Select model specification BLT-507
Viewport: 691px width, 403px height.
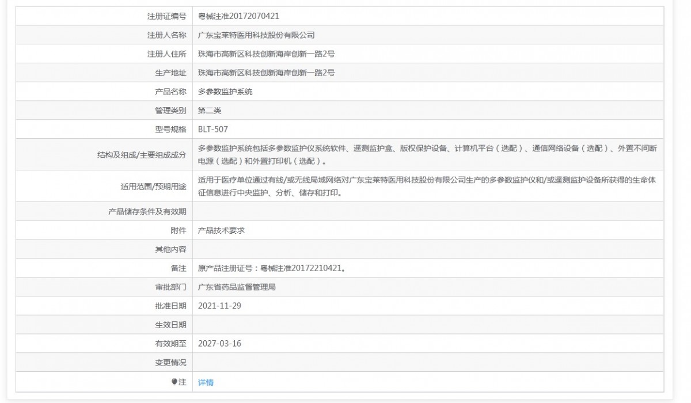(213, 130)
